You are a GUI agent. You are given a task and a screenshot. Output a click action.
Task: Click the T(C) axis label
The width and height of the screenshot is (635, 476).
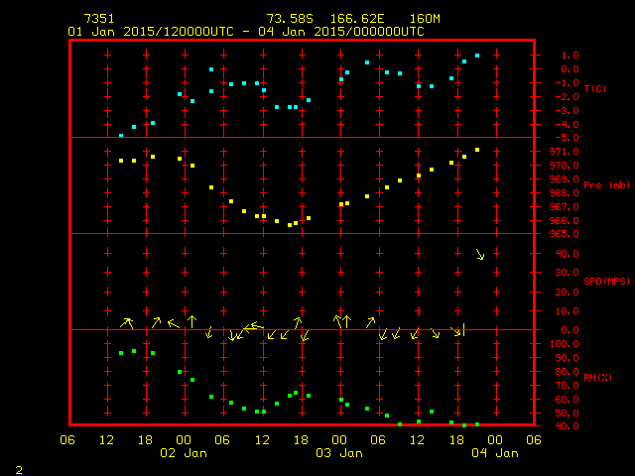[x=595, y=88]
